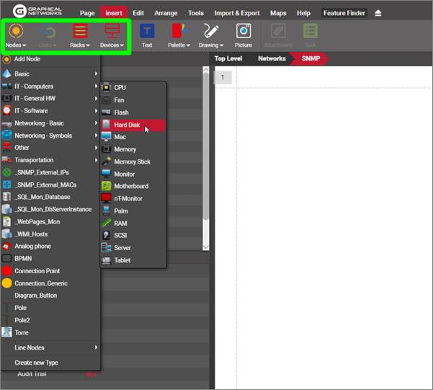Expand the IT - Software submenu
The width and height of the screenshot is (433, 390).
[50, 111]
